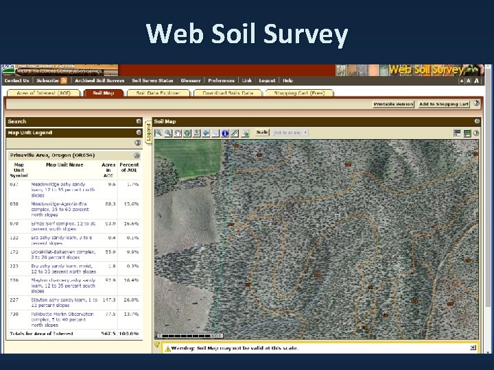Go to Download Soils Data tab
The image size is (494, 370).
pyautogui.click(x=228, y=93)
